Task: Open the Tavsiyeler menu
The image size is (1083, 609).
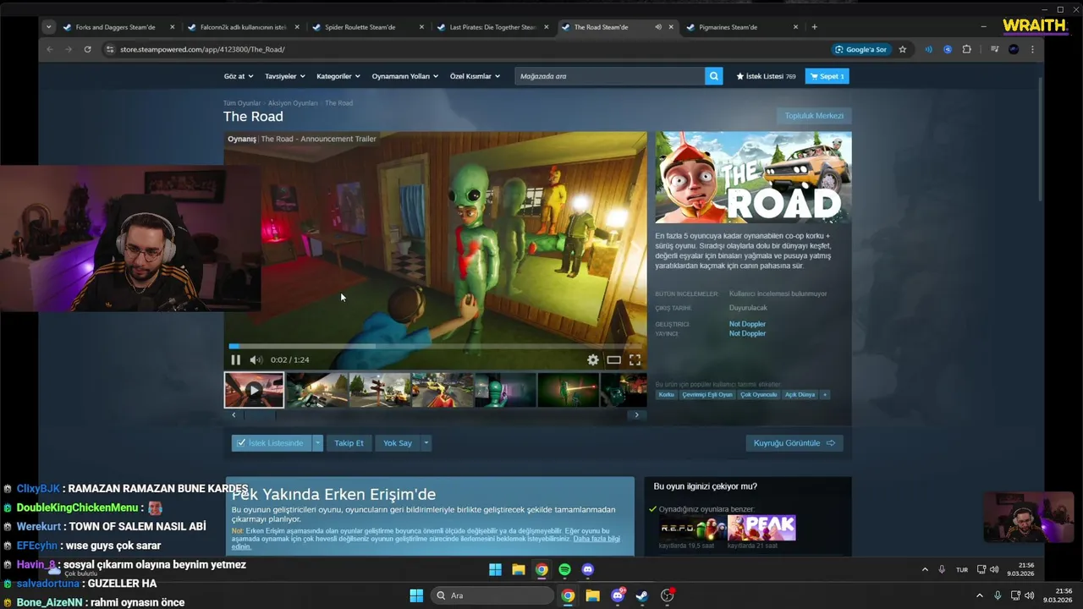Action: click(285, 76)
